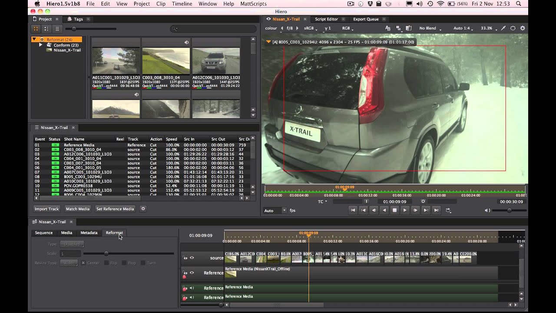
Task: Open the RGB channels dropdown
Action: (347, 28)
